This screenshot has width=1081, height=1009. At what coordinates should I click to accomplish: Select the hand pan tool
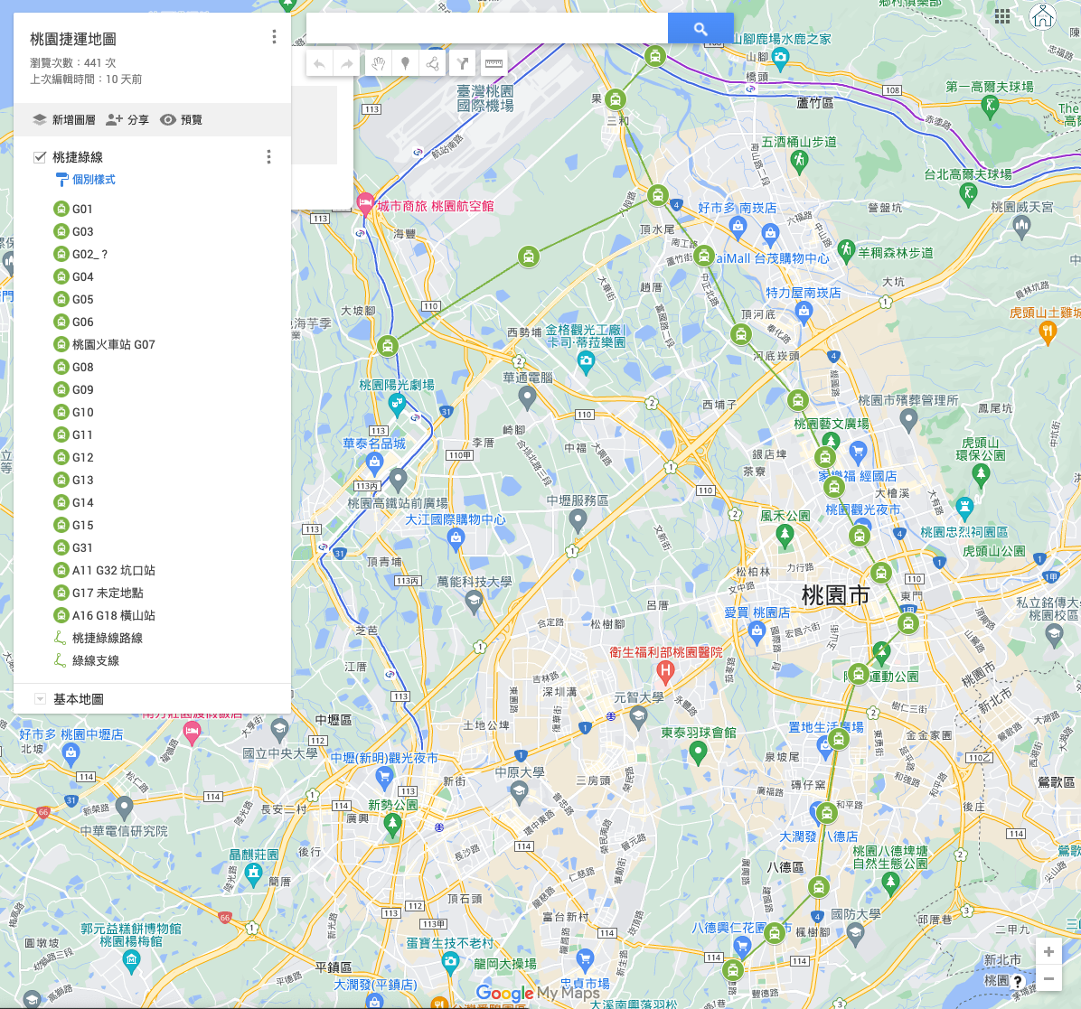pyautogui.click(x=378, y=64)
